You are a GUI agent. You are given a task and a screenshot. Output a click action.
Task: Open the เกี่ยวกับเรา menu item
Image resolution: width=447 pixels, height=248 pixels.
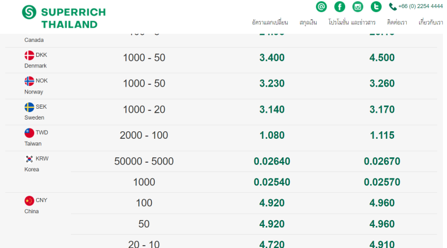pyautogui.click(x=431, y=22)
